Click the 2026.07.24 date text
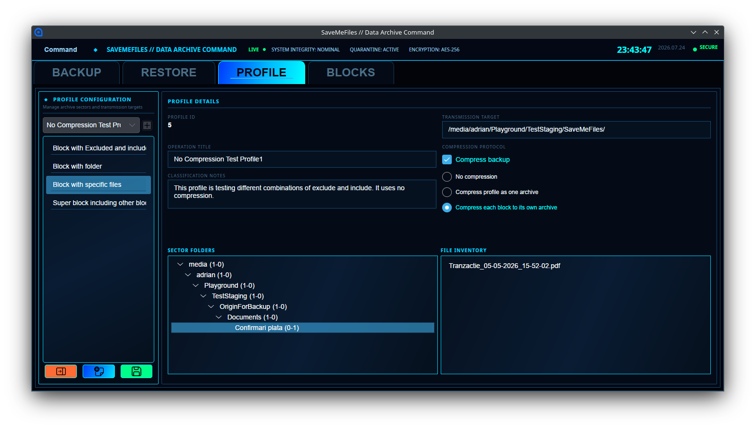The image size is (756, 429). (x=671, y=48)
